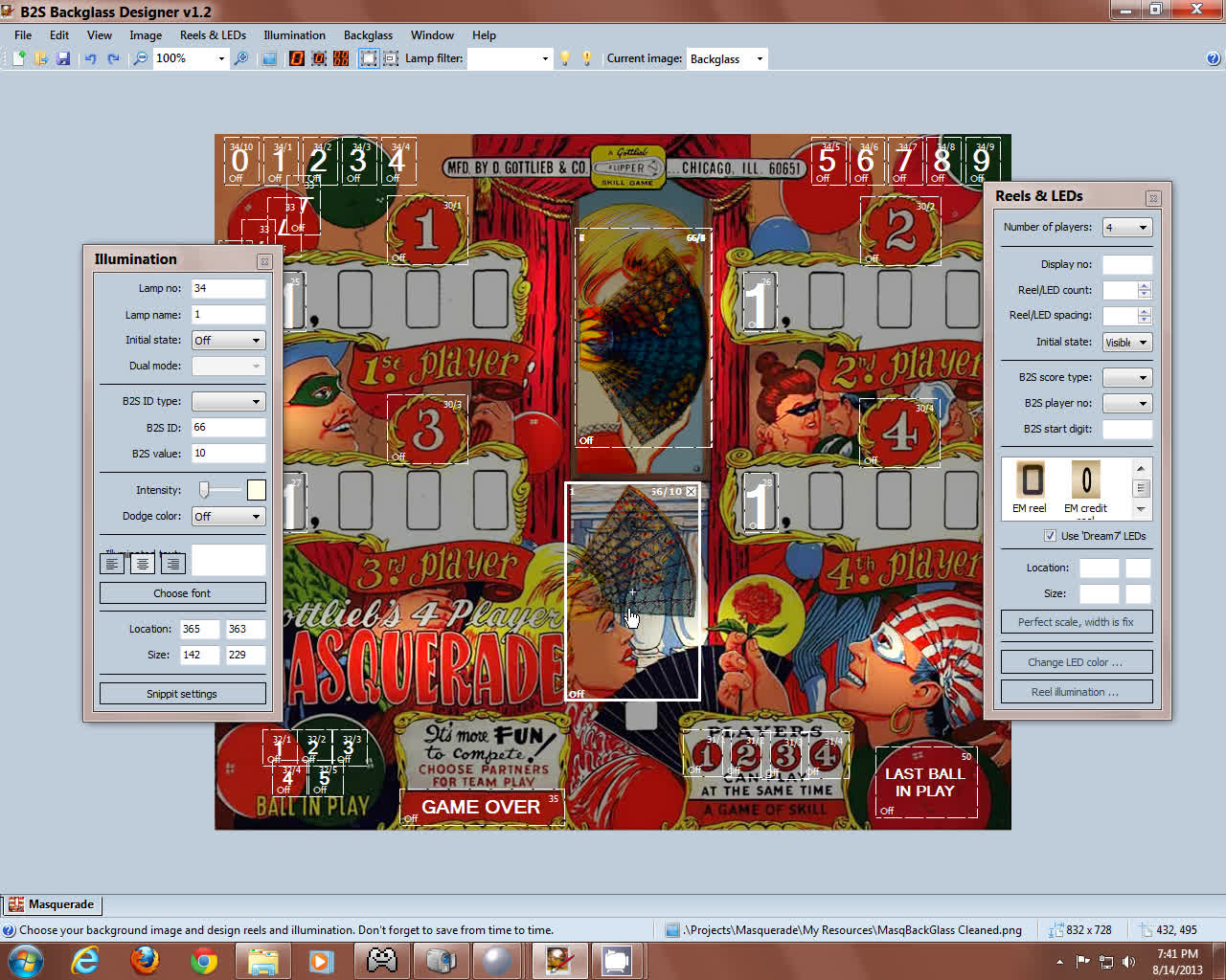Set left text alignment in Illumination panel
Image resolution: width=1226 pixels, height=980 pixels.
[x=112, y=563]
